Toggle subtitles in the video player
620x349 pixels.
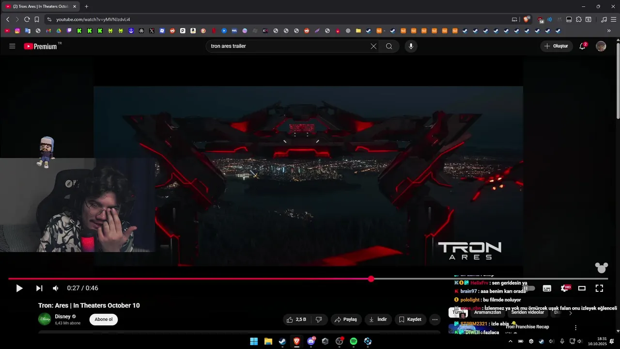point(547,288)
